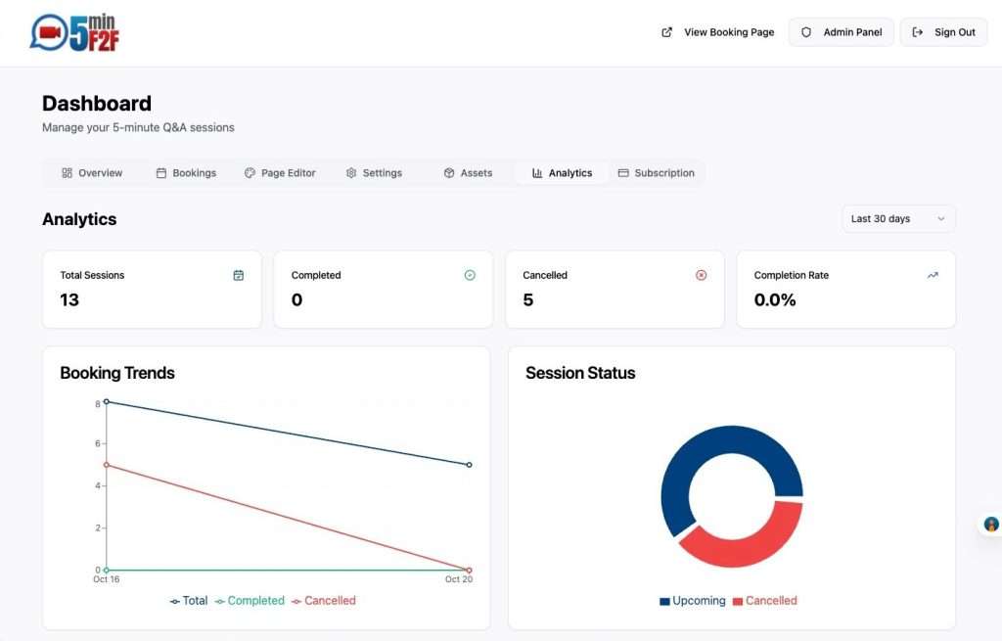Switch to the Bookings tab
The image size is (1002, 641).
[186, 172]
